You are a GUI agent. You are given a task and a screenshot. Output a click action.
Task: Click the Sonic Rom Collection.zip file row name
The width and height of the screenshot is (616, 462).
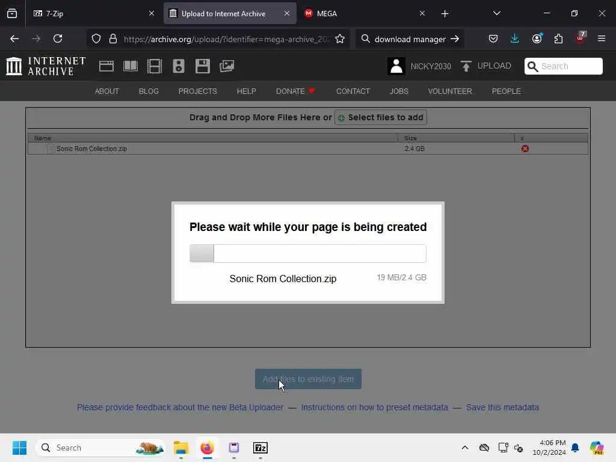[91, 149]
